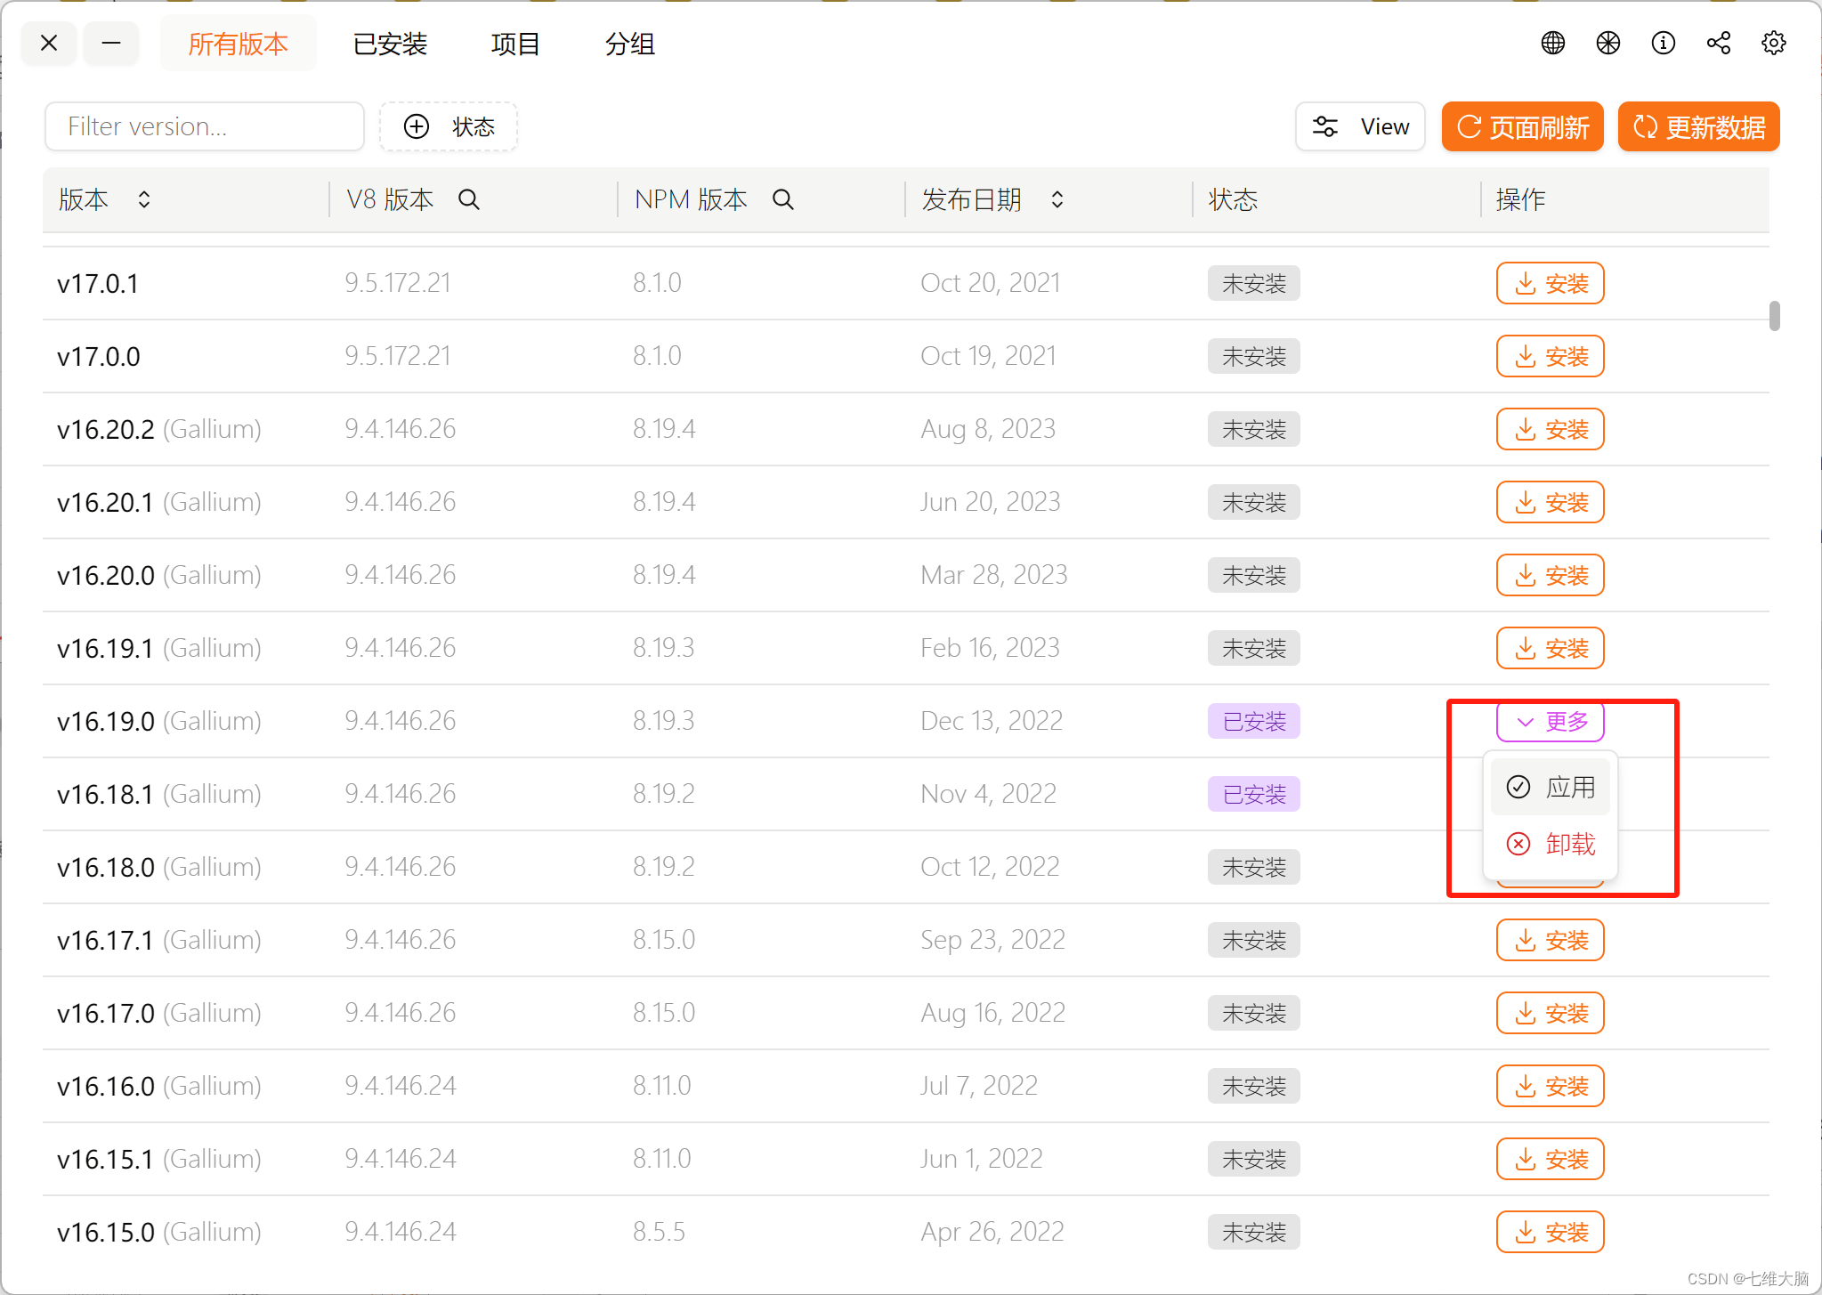1822x1295 pixels.
Task: Install version v16.17.0
Action: 1550,1013
